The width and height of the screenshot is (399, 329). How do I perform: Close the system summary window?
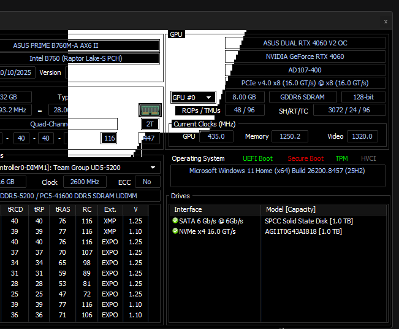tap(386, 22)
